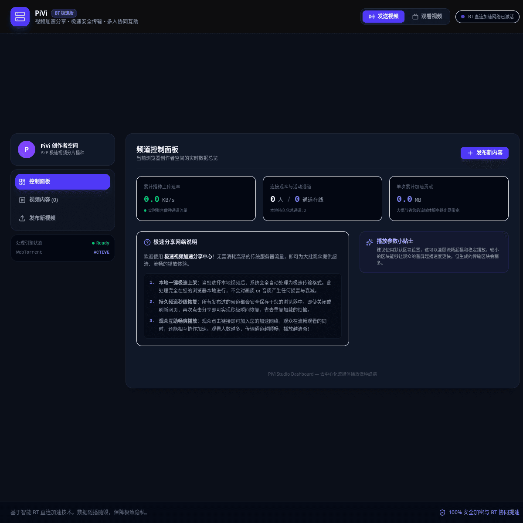This screenshot has height=523, width=523.
Task: Click the 频道控制面板 heading
Action: (x=157, y=149)
